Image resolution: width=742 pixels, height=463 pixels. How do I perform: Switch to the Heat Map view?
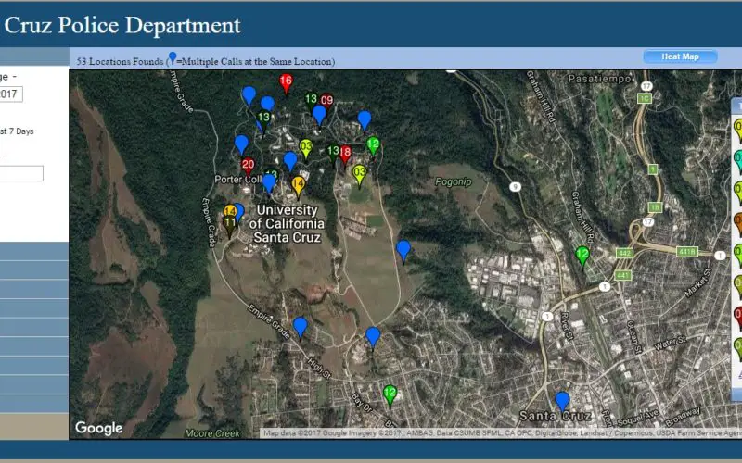pos(680,56)
